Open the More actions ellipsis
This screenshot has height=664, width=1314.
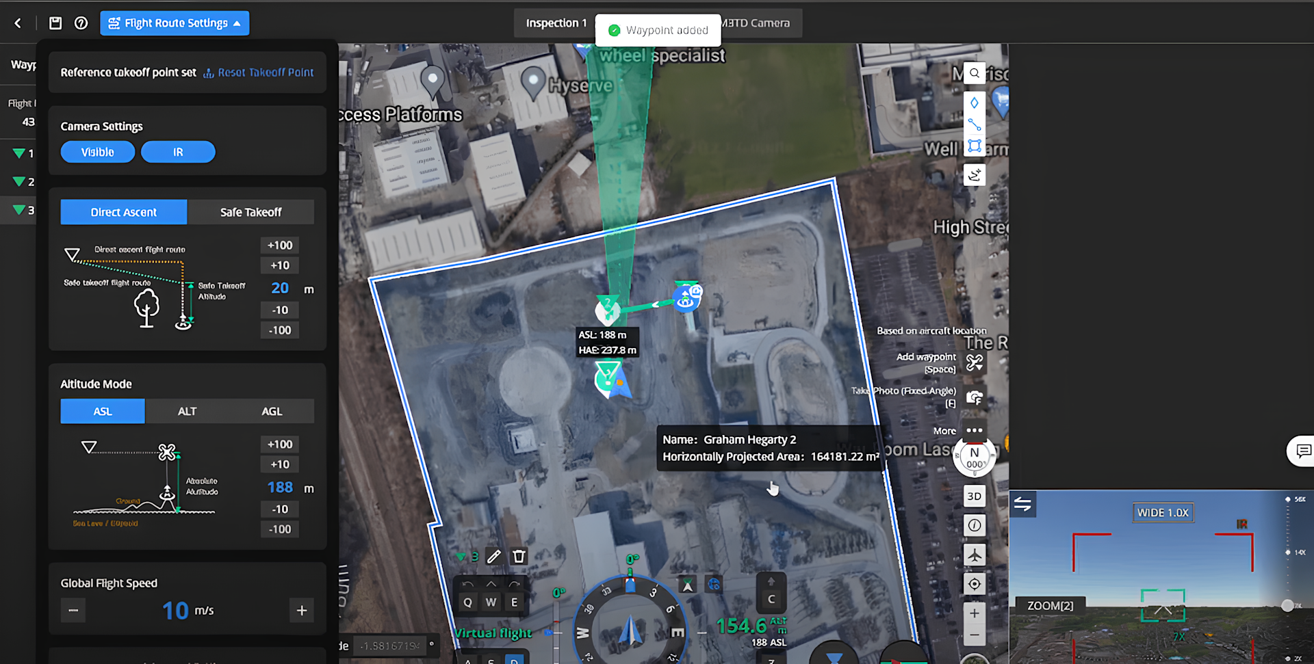point(975,431)
